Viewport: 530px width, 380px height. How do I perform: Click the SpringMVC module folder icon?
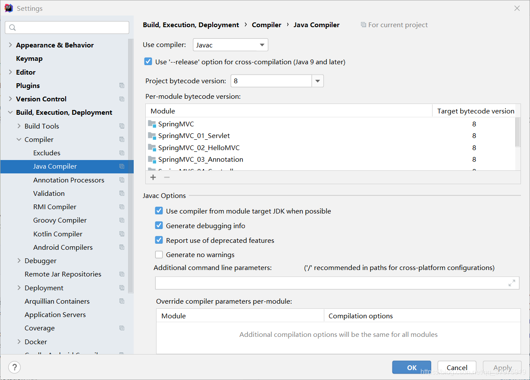click(x=152, y=124)
